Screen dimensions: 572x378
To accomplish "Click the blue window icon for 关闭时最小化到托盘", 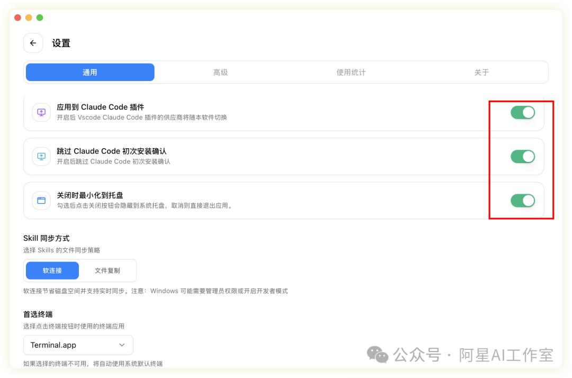I will pyautogui.click(x=41, y=201).
